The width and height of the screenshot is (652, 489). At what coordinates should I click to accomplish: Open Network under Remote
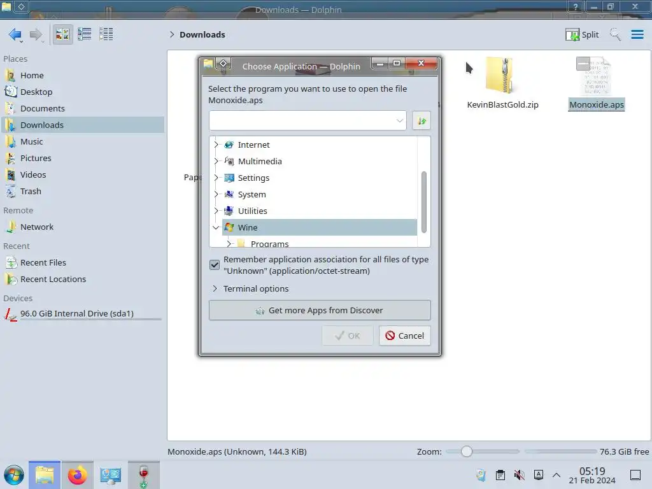[83, 227]
